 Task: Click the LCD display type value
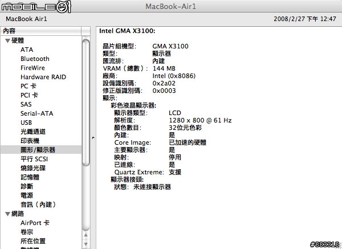pos(175,113)
